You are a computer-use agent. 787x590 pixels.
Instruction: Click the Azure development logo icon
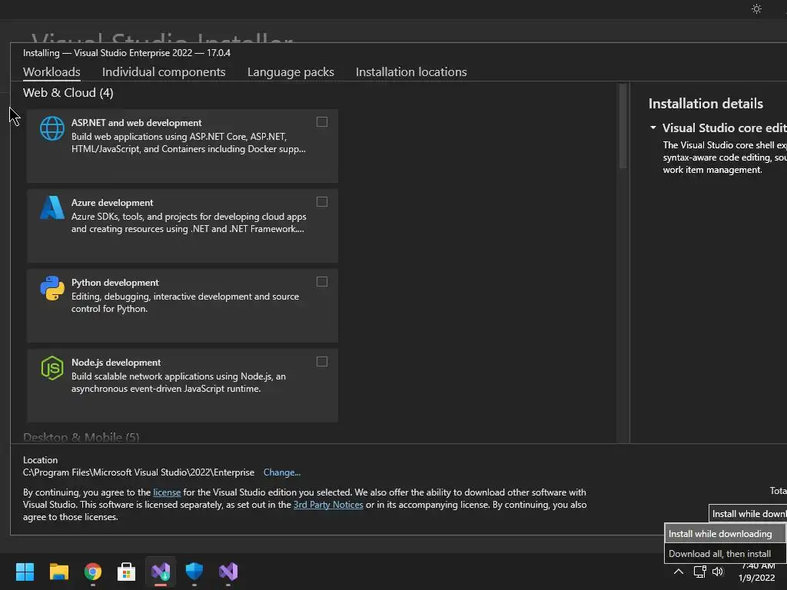tap(52, 207)
